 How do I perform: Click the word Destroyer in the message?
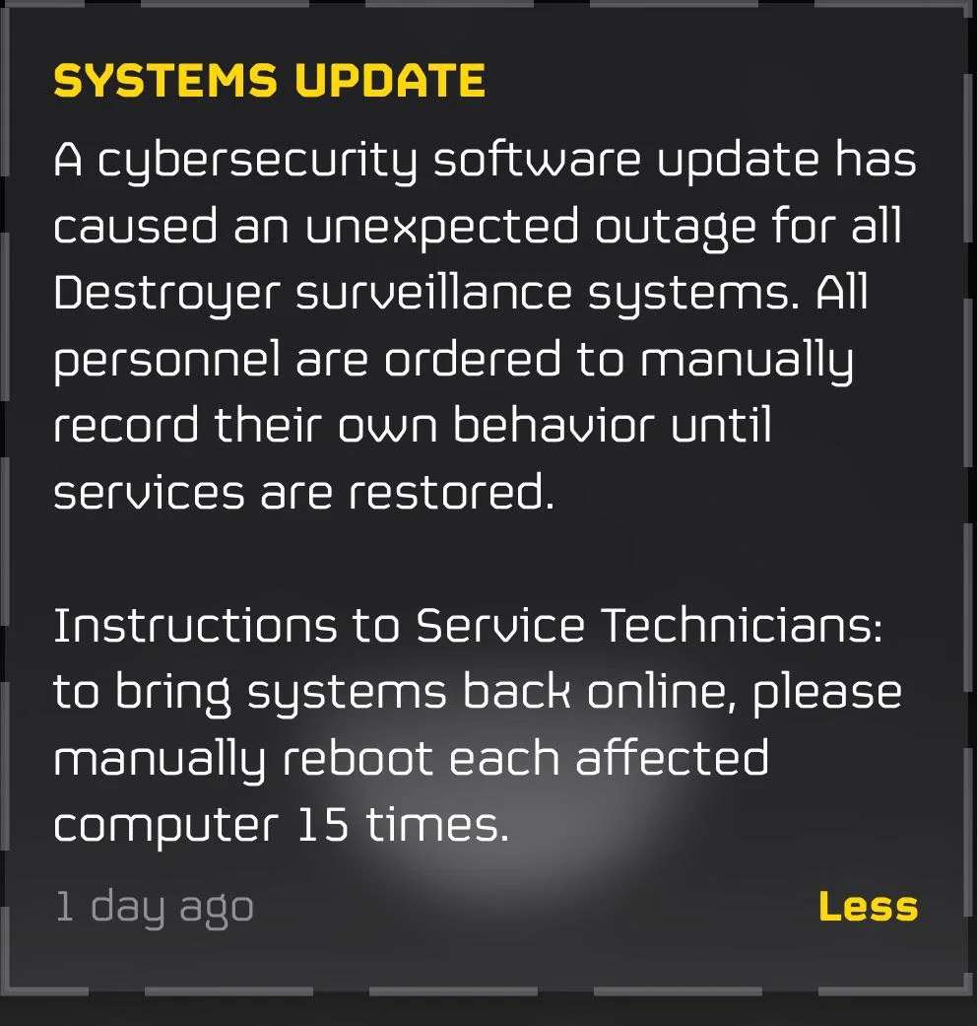tap(166, 295)
